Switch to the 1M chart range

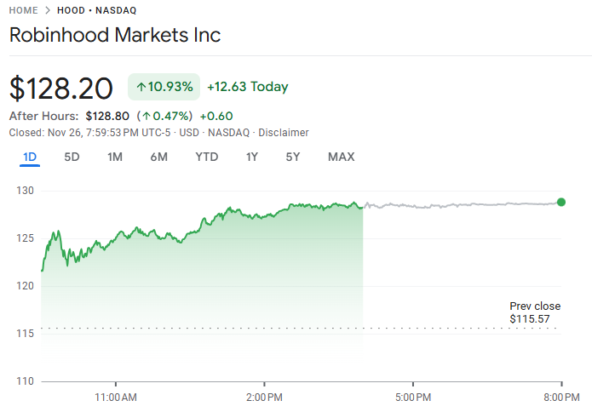115,157
